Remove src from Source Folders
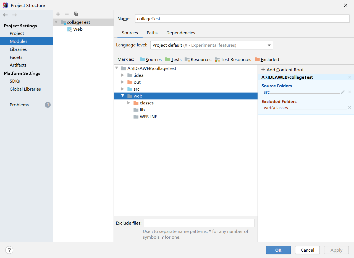This screenshot has width=354, height=258. tap(350, 92)
